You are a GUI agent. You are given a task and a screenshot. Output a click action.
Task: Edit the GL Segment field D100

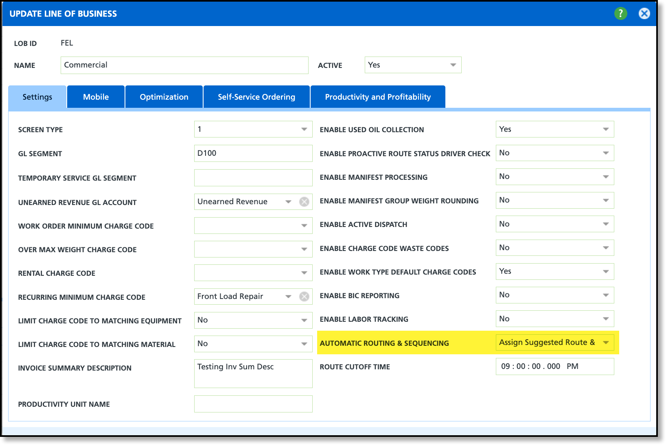pyautogui.click(x=253, y=153)
